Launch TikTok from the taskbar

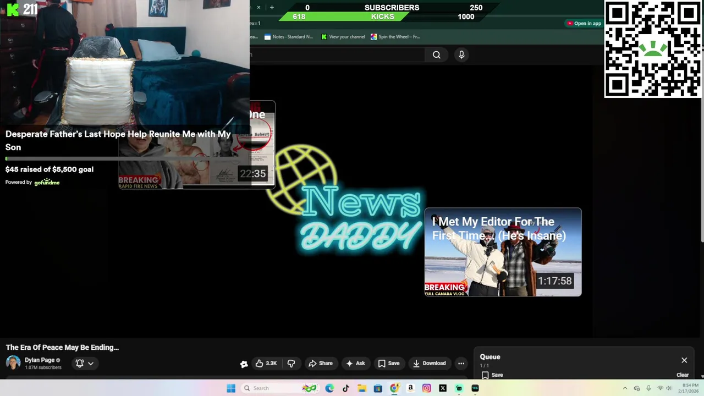click(345, 388)
